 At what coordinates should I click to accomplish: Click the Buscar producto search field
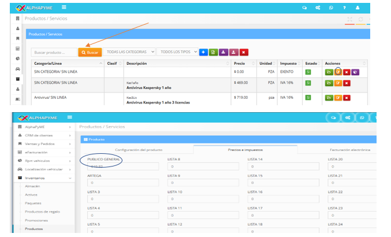(x=54, y=52)
